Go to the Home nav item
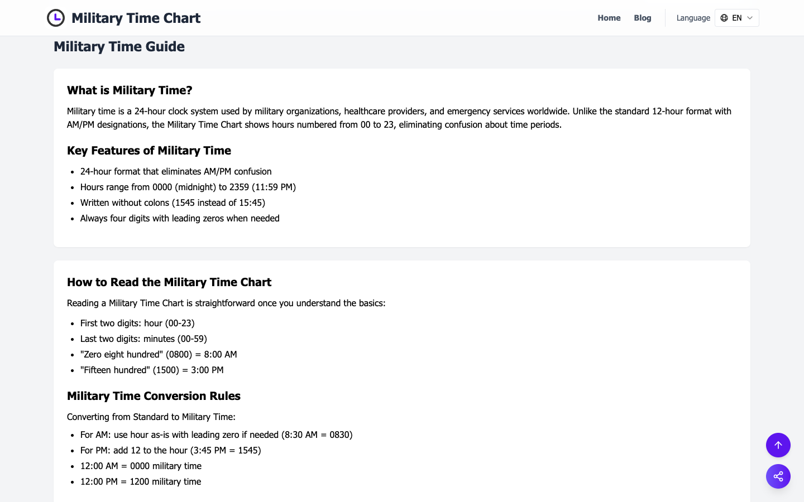 click(609, 18)
